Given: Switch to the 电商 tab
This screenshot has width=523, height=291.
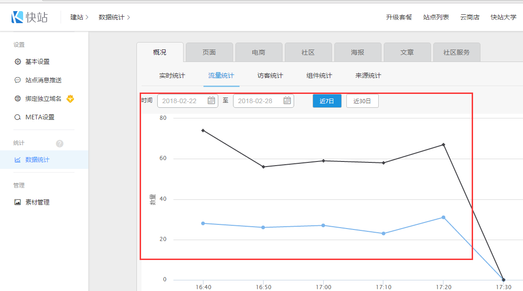Looking at the screenshot, I should [258, 52].
